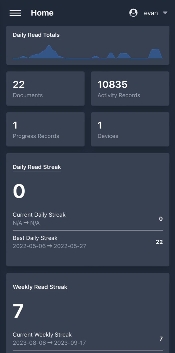Click the user account avatar icon
175x353 pixels.
[x=133, y=13]
